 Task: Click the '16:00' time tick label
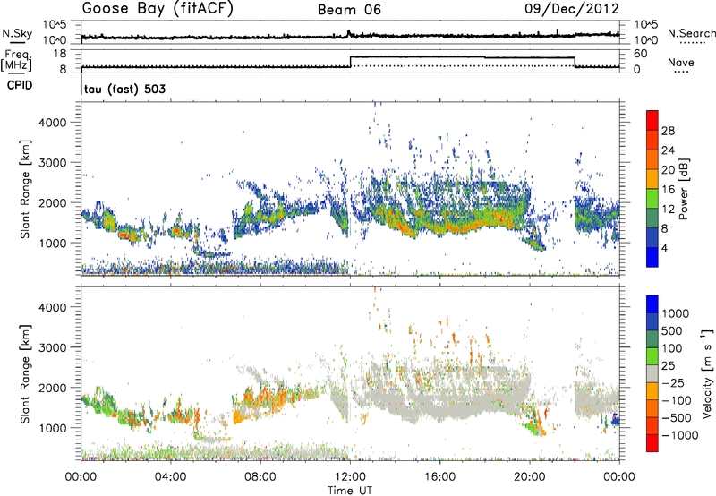(439, 477)
